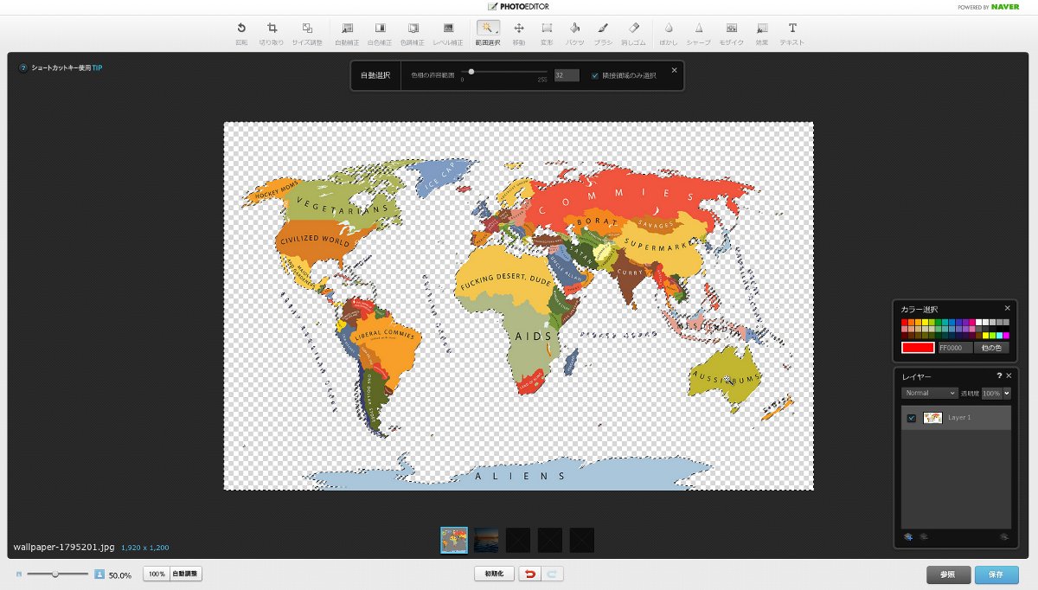This screenshot has height=590, width=1038.
Task: Open the shortcut key TIP help
Action: coord(61,67)
